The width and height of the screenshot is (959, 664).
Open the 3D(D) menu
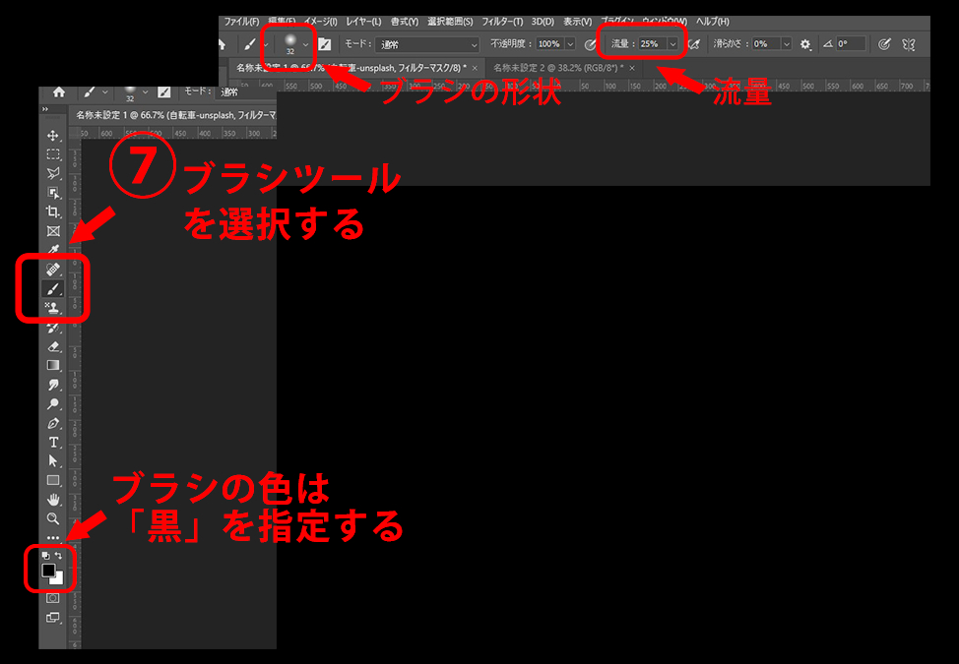point(543,22)
